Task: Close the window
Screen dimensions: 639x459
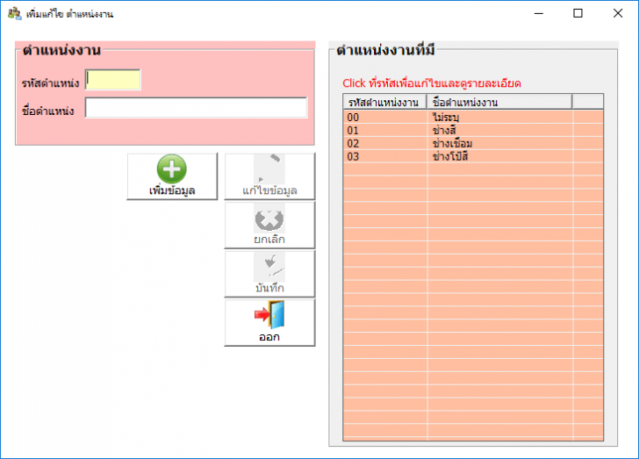Action: tap(617, 13)
